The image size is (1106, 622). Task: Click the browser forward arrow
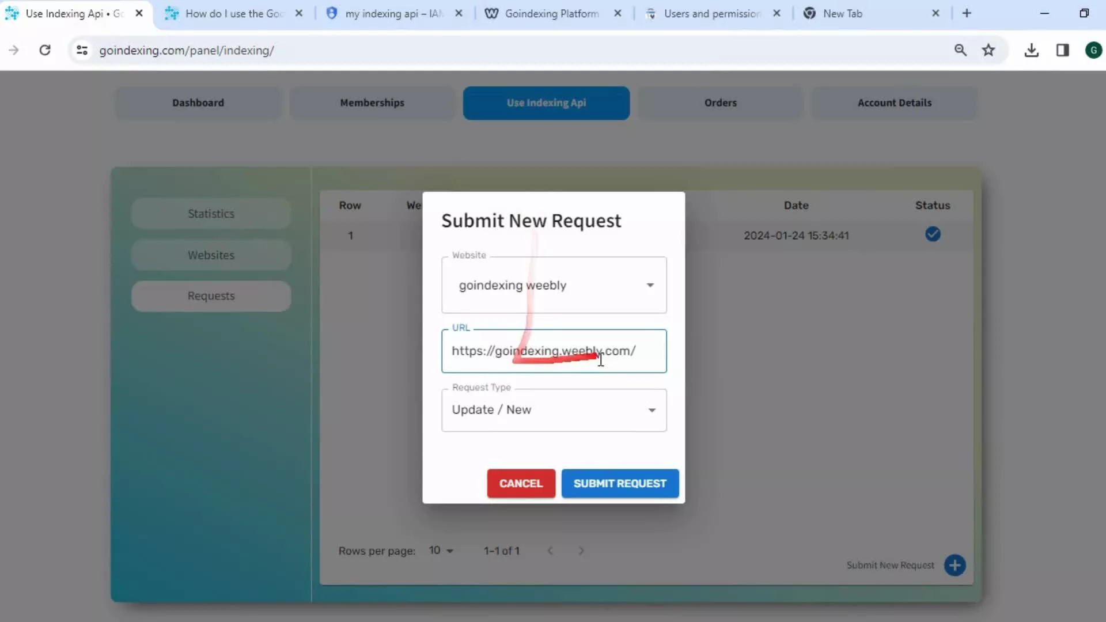14,50
